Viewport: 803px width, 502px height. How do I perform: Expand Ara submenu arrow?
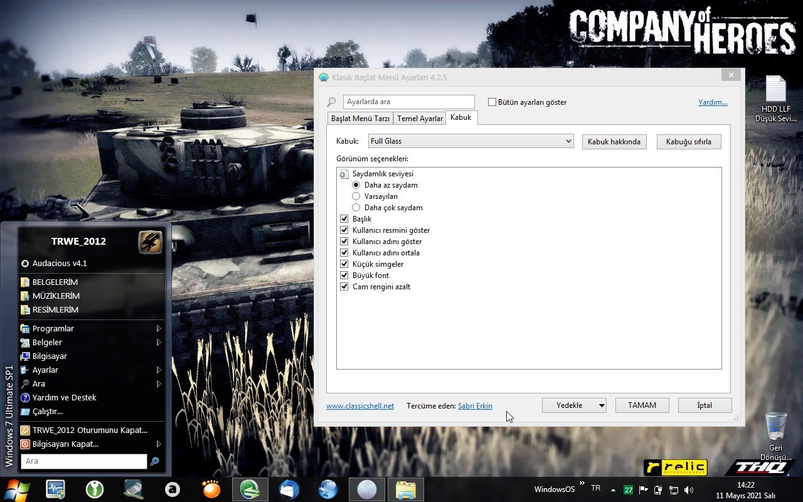pyautogui.click(x=159, y=383)
